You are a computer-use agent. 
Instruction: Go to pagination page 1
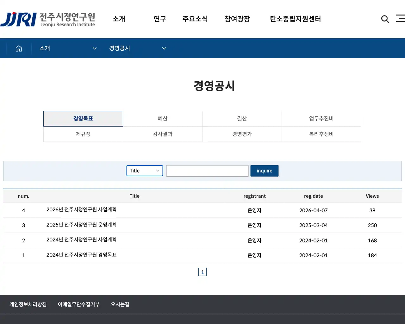pos(202,272)
